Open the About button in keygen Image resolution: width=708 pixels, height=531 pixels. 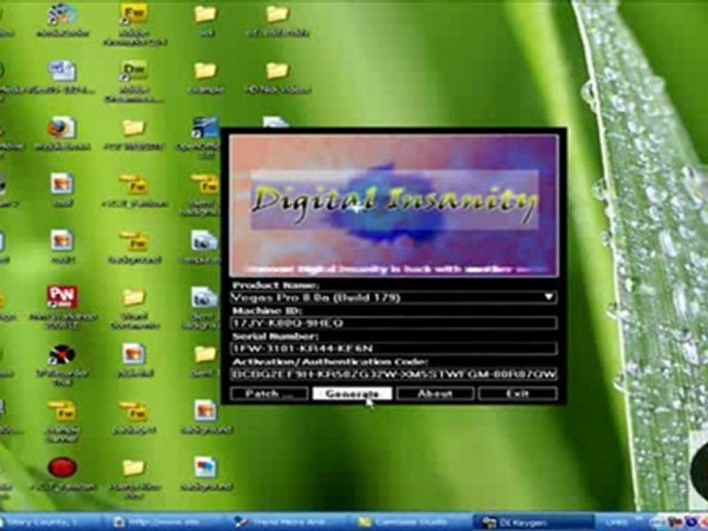coord(435,393)
